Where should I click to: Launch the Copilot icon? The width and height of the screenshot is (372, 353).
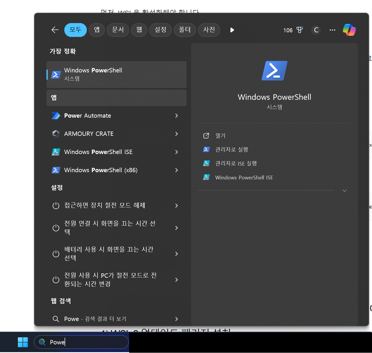pyautogui.click(x=349, y=30)
